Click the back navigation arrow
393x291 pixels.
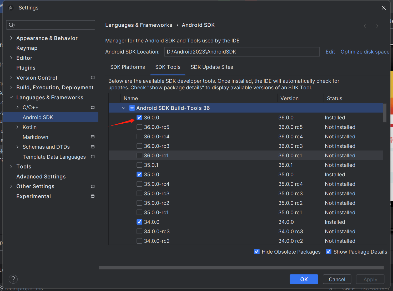point(366,26)
